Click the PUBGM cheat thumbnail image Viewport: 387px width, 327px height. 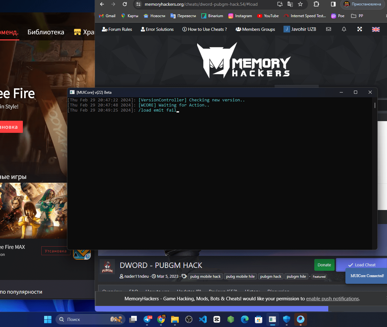coord(107,267)
